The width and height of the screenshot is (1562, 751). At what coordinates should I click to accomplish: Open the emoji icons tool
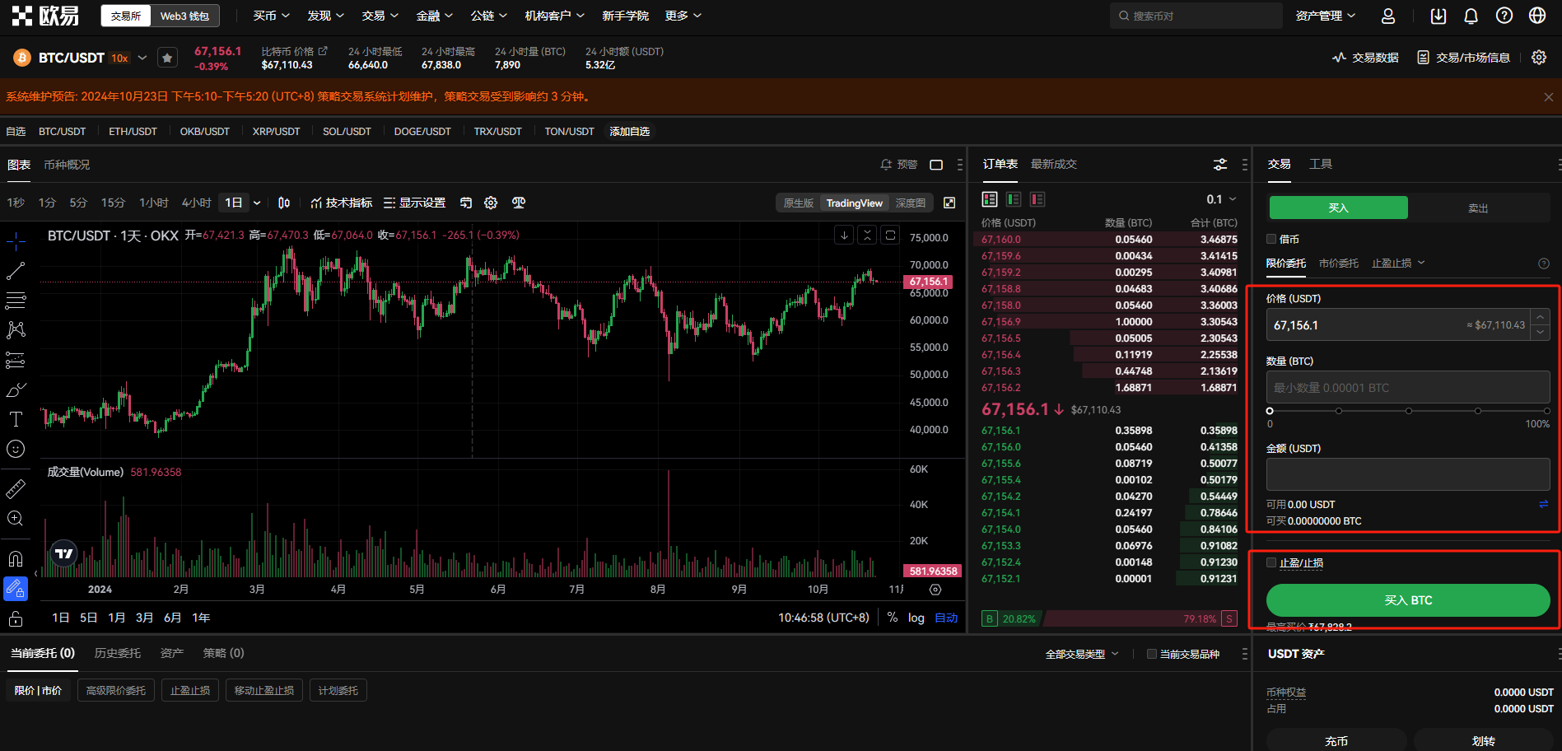click(16, 449)
